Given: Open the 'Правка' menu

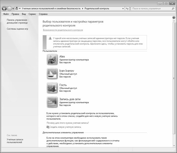Looking at the screenshot, I should coord(15,14).
